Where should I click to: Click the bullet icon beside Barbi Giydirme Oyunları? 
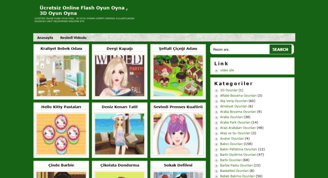click(x=216, y=155)
